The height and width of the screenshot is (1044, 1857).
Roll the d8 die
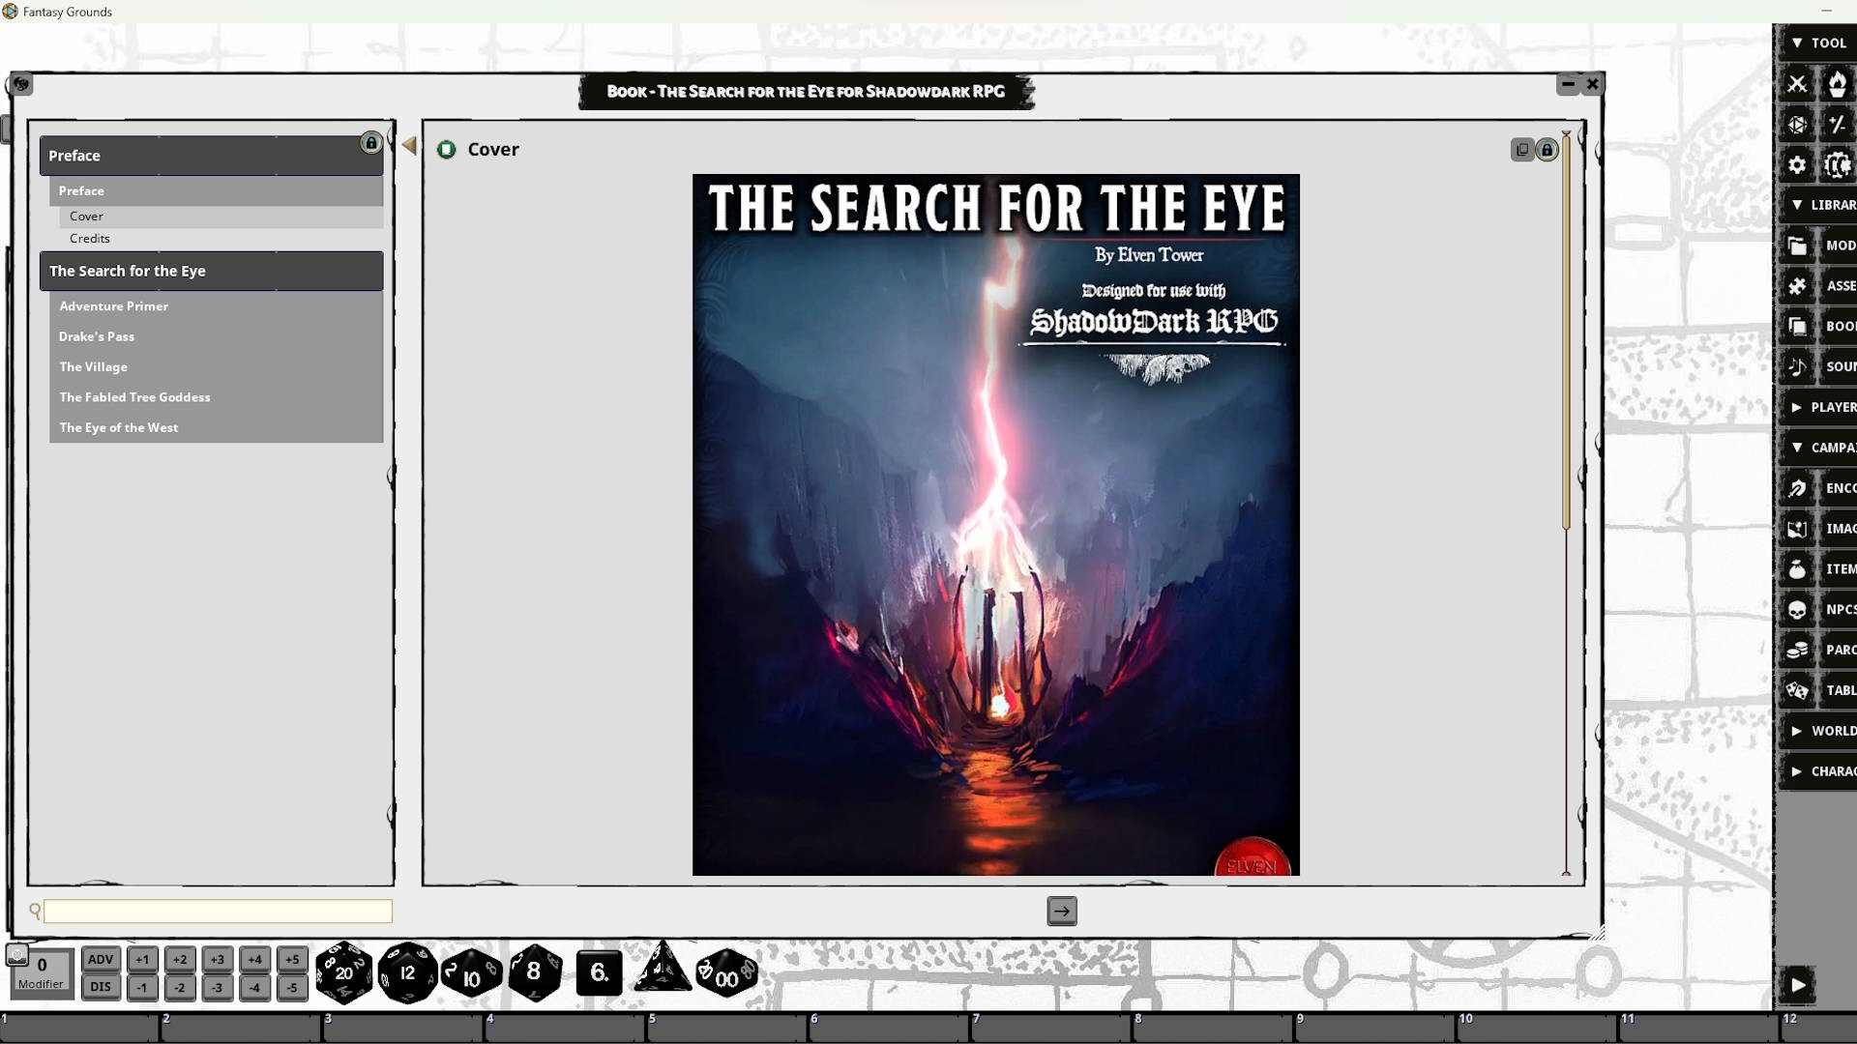point(535,972)
